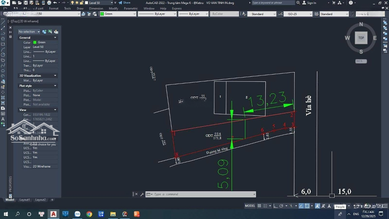Click the MODEL button in status bar
This screenshot has width=389, height=219.
[x=250, y=206]
